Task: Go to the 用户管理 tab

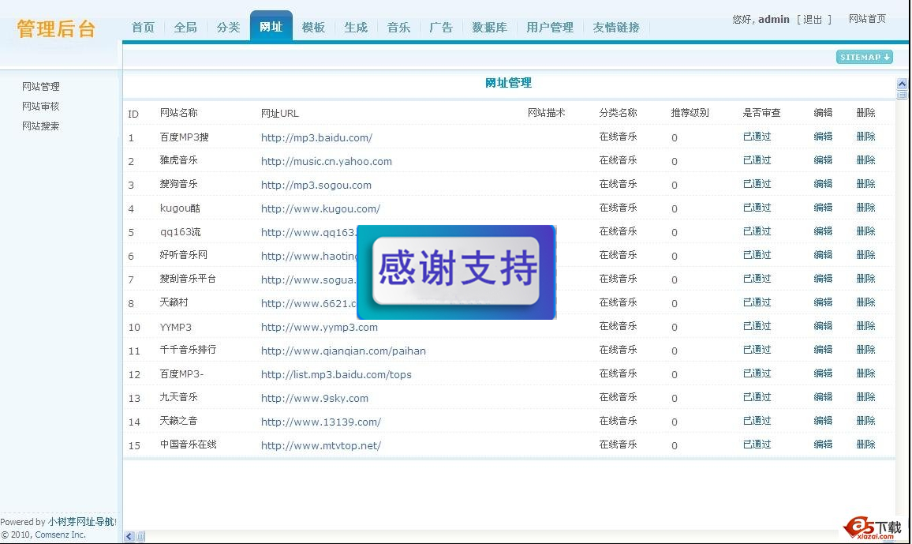Action: tap(550, 28)
